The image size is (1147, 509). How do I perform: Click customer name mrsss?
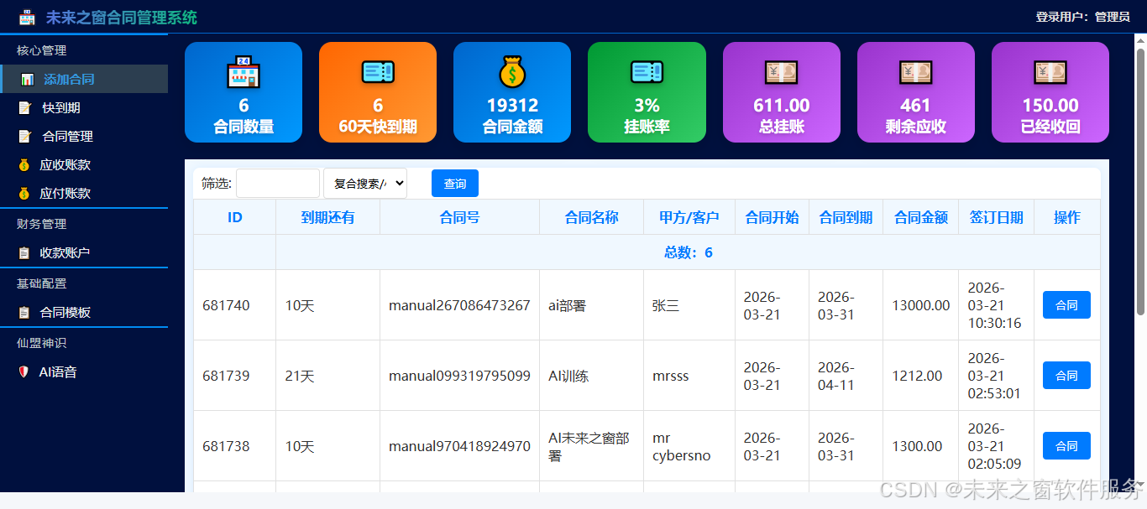point(671,376)
